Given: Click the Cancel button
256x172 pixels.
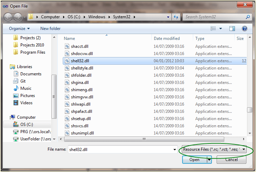Looking at the screenshot, I should [x=231, y=160].
